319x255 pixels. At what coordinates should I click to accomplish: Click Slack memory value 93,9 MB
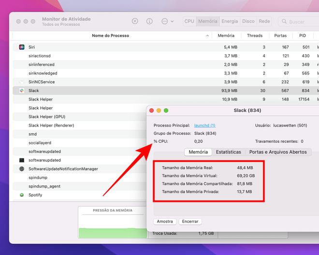[x=229, y=91]
